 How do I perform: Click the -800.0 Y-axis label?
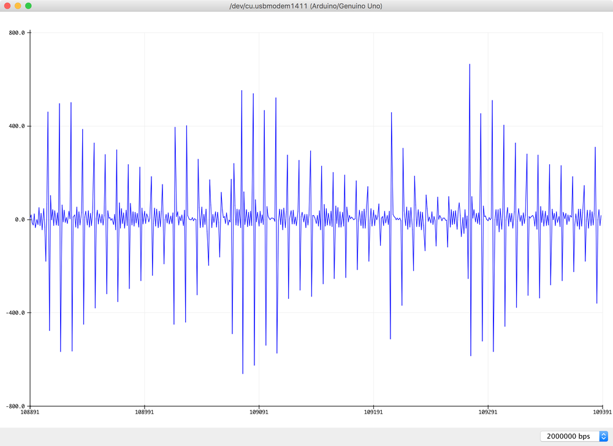(13, 406)
